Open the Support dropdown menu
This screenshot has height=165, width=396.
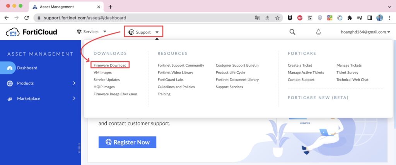[143, 32]
